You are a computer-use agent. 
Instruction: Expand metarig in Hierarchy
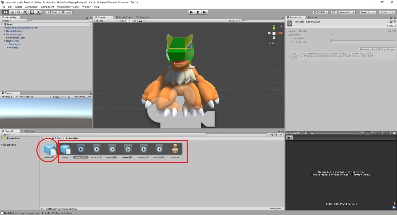click(8, 48)
